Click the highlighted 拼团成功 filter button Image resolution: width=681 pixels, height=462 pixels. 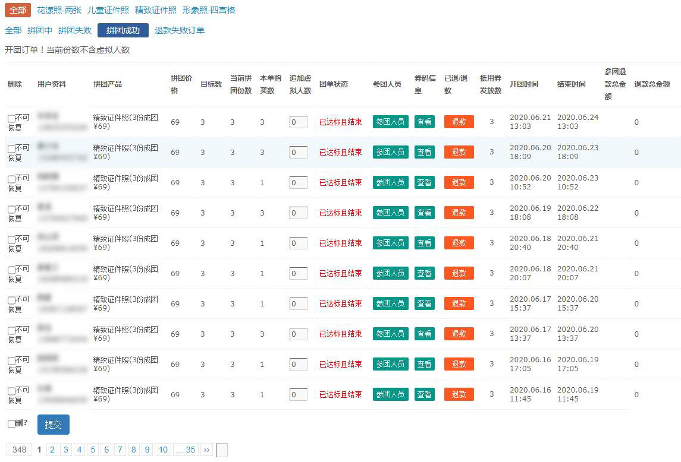click(123, 30)
